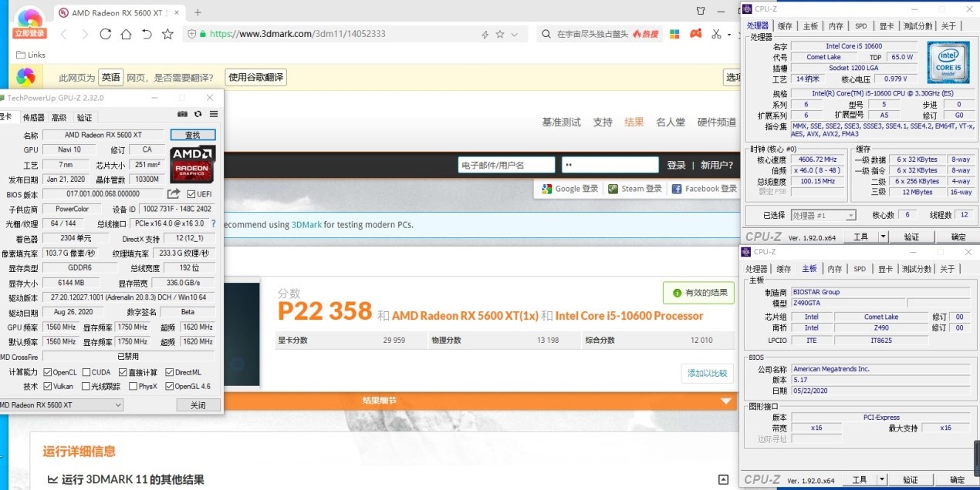Screen dimensions: 980x490
Task: Click 使用谷歌翻译 button
Action: (255, 77)
